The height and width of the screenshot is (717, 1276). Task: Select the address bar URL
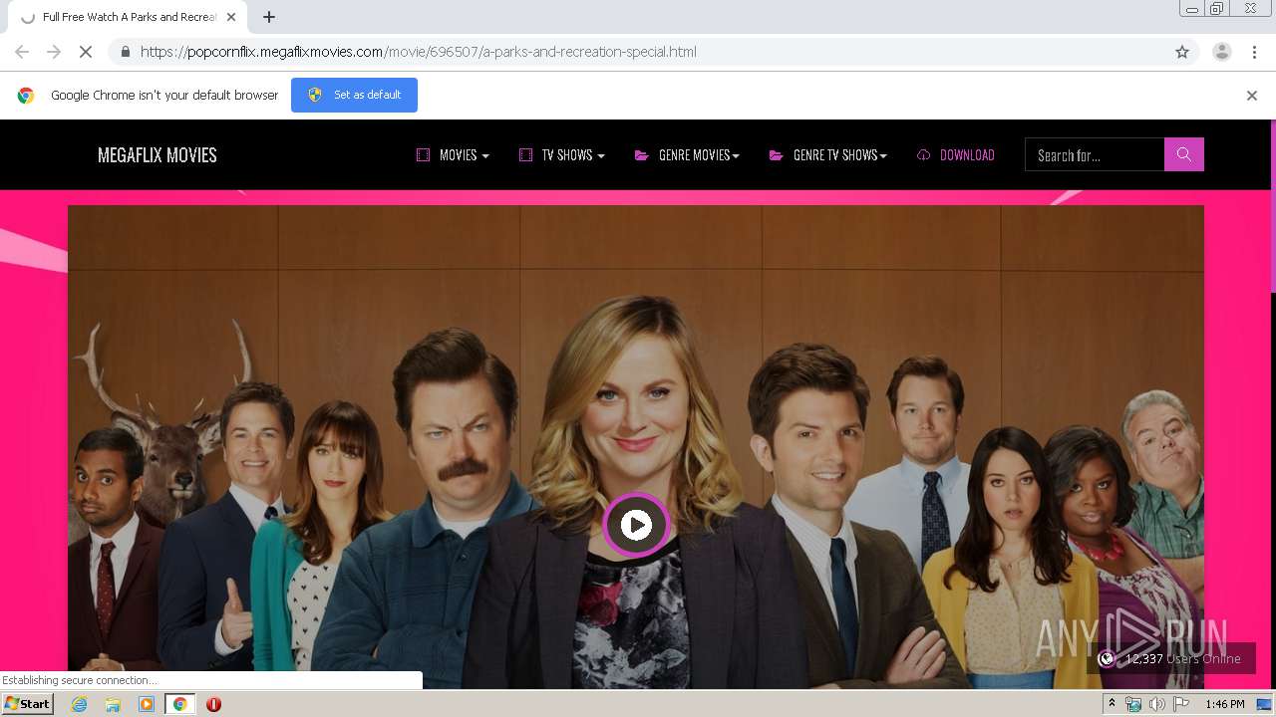tap(418, 52)
